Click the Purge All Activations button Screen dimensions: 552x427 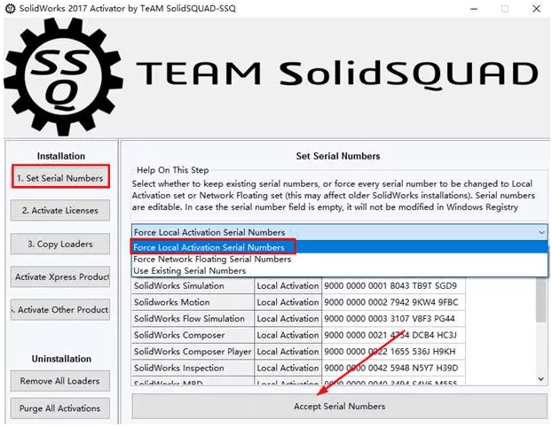60,408
